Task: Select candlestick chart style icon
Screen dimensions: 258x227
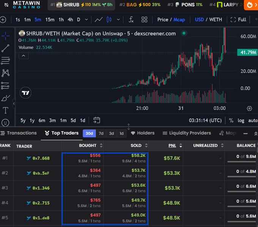Action: tap(109, 20)
